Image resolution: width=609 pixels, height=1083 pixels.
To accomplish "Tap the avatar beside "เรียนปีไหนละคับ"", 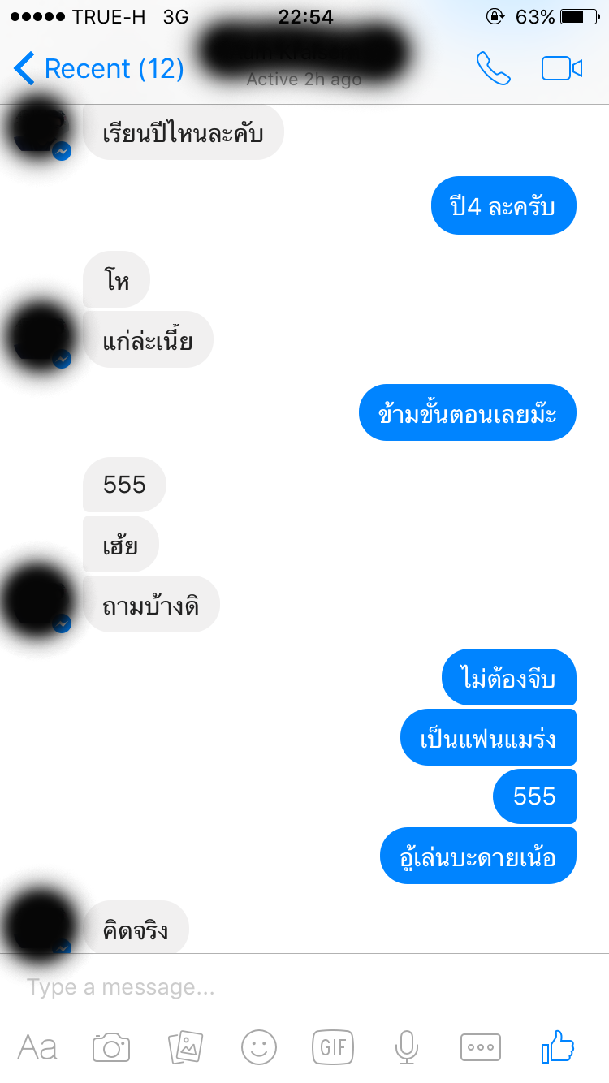I will coord(41,130).
